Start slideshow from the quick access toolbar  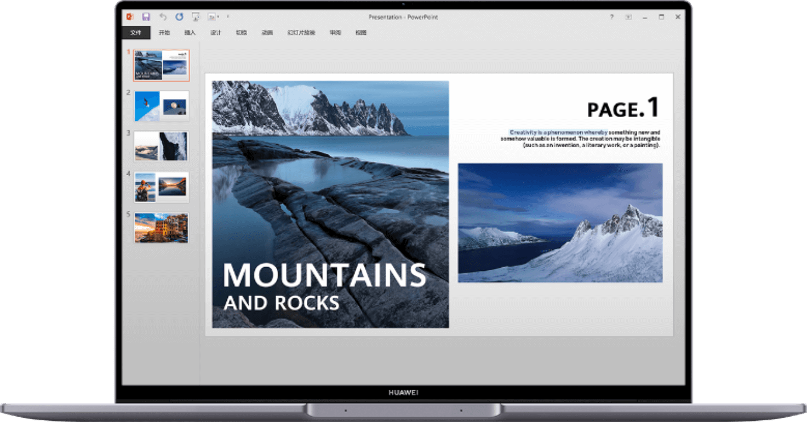196,17
